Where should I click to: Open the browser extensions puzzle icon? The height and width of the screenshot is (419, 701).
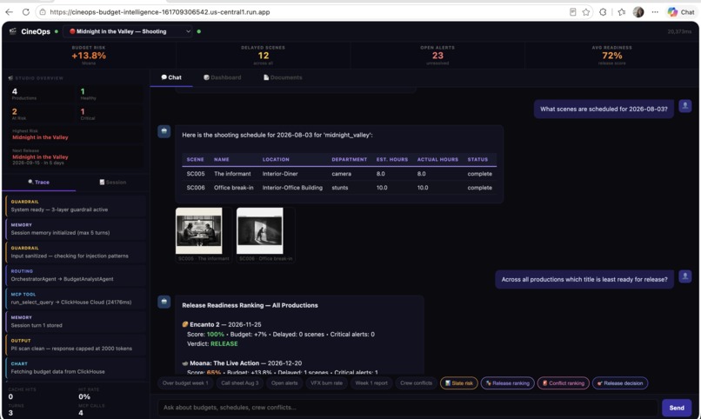click(603, 12)
